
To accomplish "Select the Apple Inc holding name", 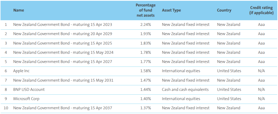I will coord(21,71).
